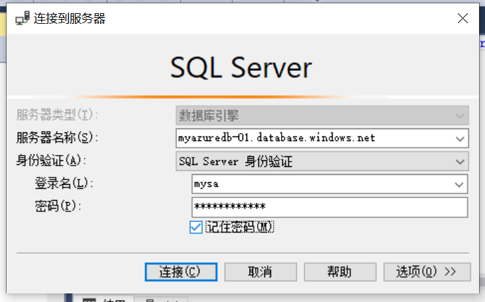Click the disabled server type (数据库引擎) dropdown
This screenshot has height=302, width=485.
[322, 116]
